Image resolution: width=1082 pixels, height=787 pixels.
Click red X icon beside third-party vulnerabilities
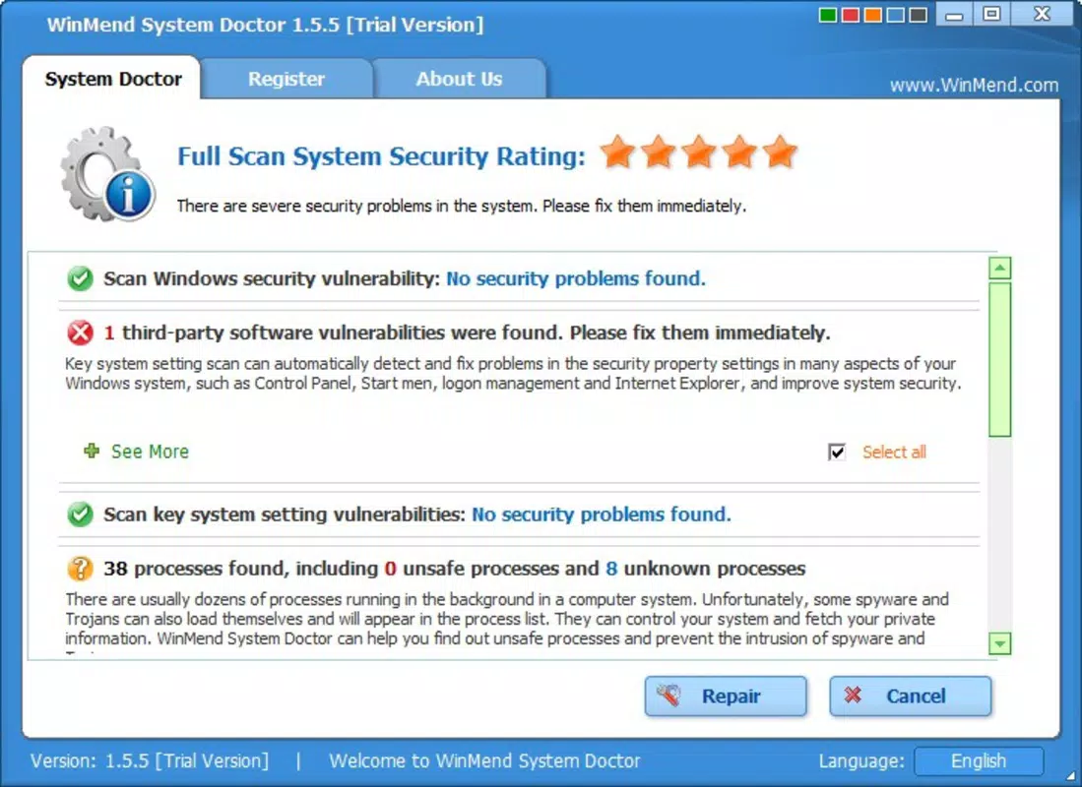pos(80,333)
